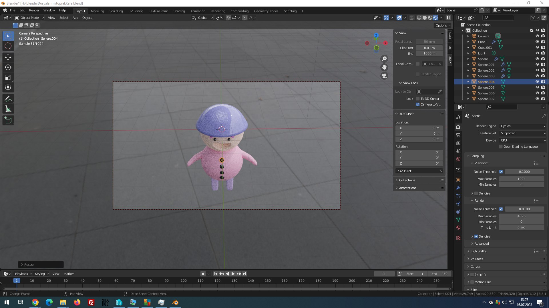Disable Camera to View lock checkbox
The width and height of the screenshot is (549, 308).
418,104
